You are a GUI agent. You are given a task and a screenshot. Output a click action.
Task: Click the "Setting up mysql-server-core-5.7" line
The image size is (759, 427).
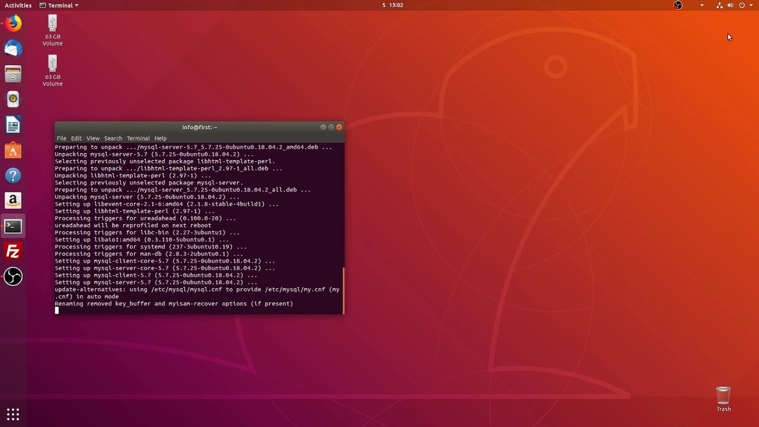point(165,268)
